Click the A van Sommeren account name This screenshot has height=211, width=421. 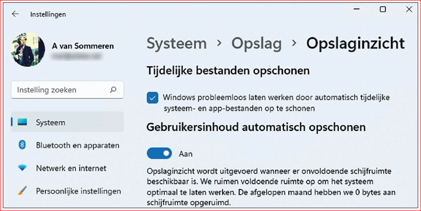(x=83, y=46)
